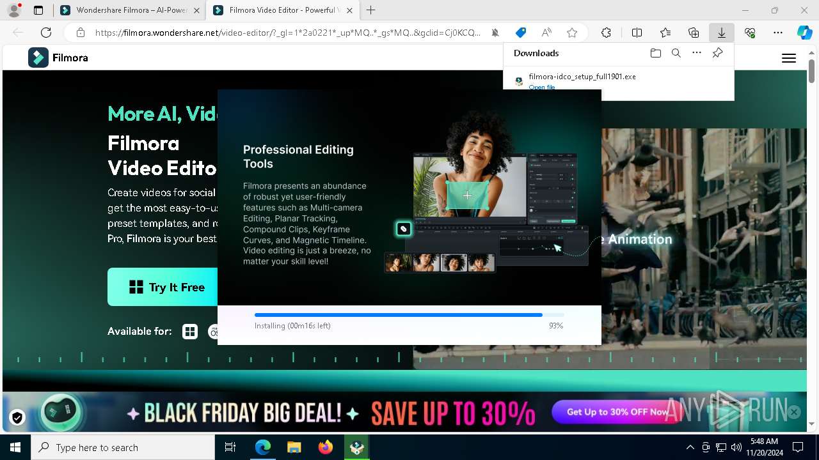
Task: Open the Filmora hamburger menu
Action: [x=789, y=58]
